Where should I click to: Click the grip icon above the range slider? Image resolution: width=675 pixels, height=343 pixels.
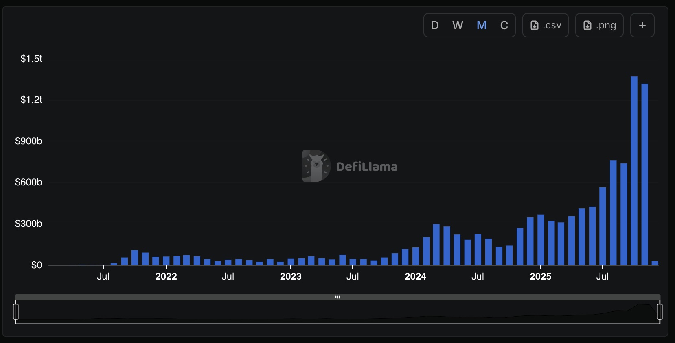point(337,297)
